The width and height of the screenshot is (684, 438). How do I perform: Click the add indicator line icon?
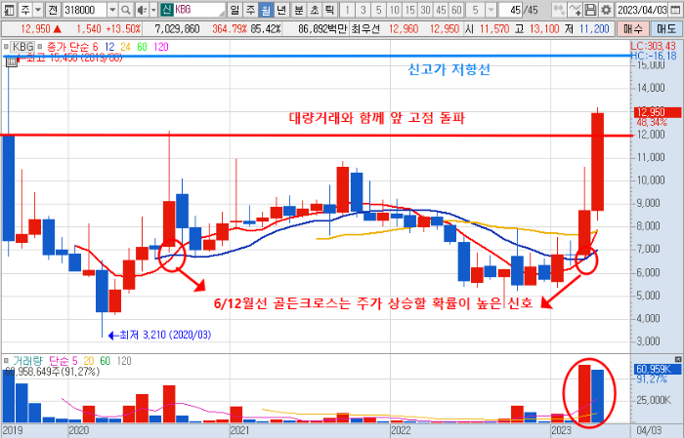[x=575, y=10]
